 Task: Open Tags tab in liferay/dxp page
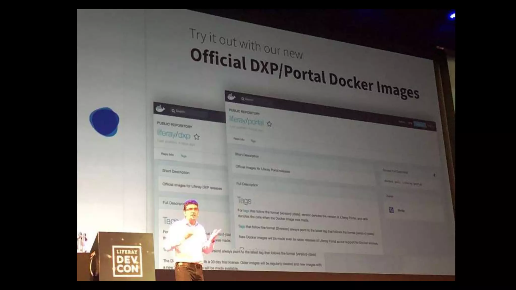[184, 156]
